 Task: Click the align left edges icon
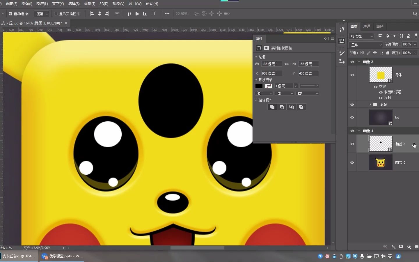[92, 14]
